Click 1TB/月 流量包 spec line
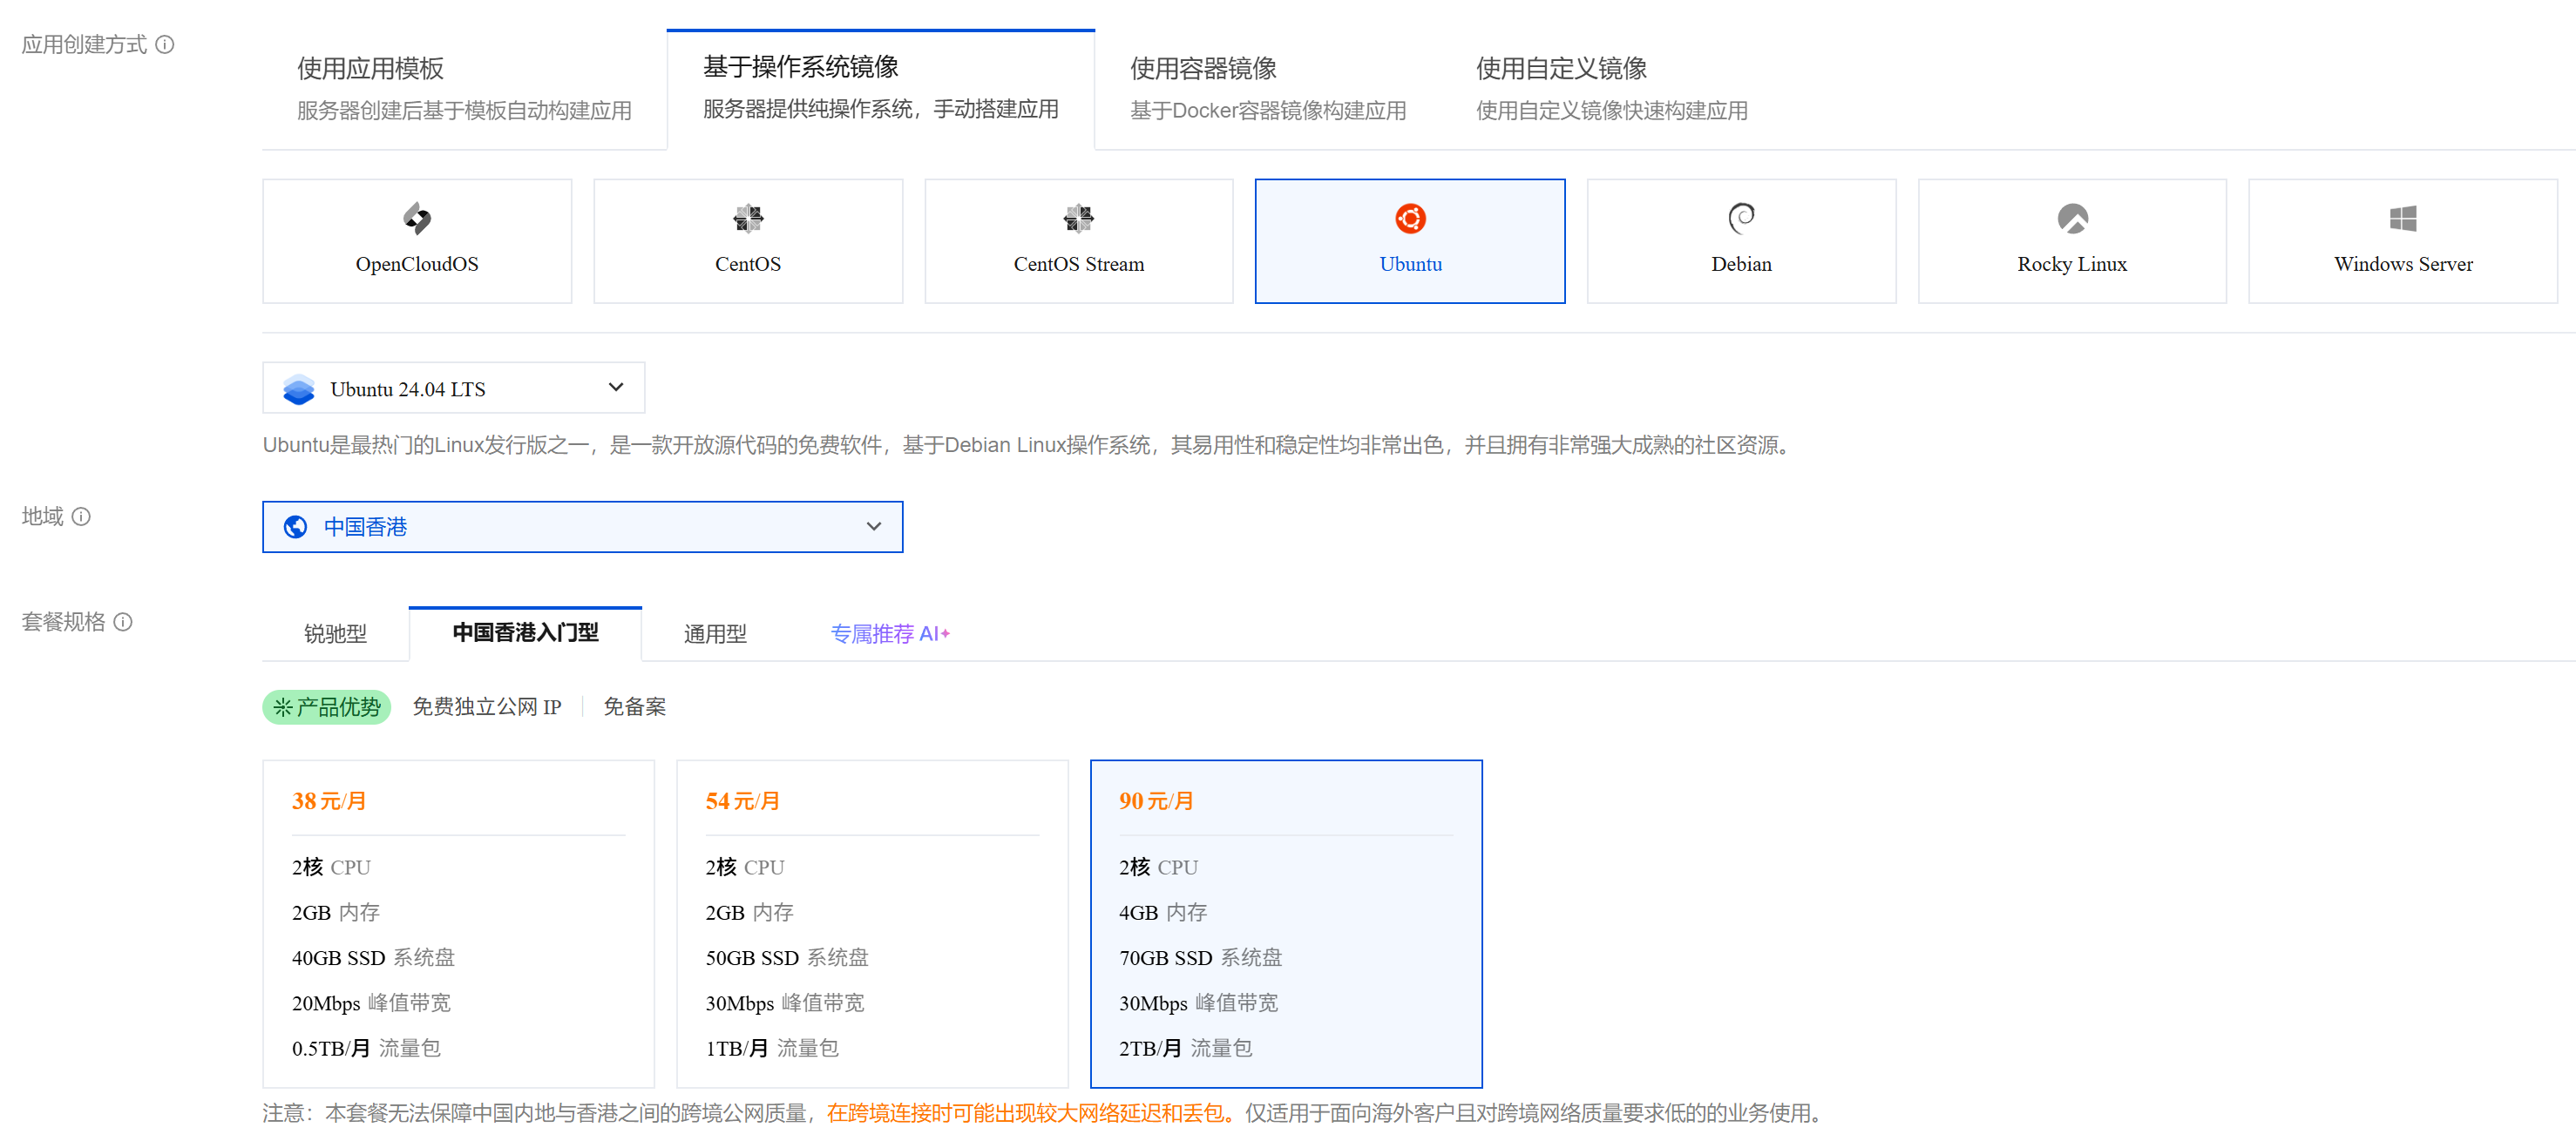2576x1141 pixels. coord(772,1048)
